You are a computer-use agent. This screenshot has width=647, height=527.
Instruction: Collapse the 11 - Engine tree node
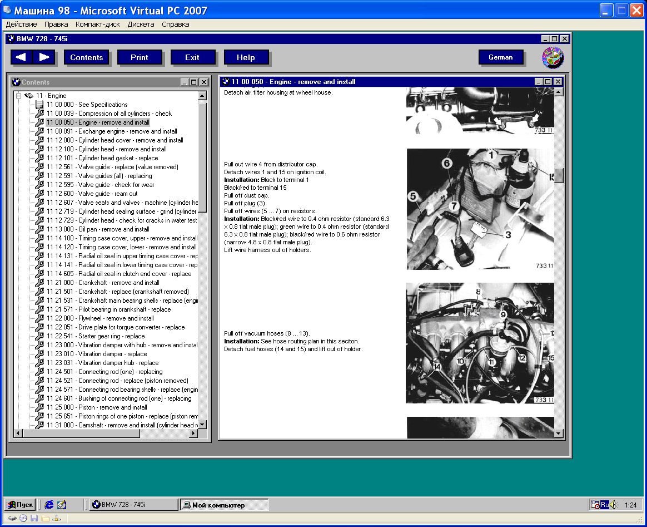pos(18,96)
